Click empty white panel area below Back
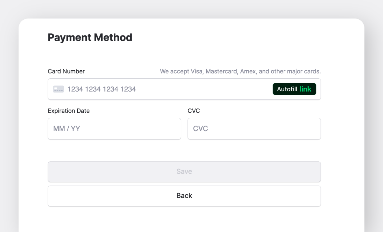Screen dimensions: 383x232 184,221
